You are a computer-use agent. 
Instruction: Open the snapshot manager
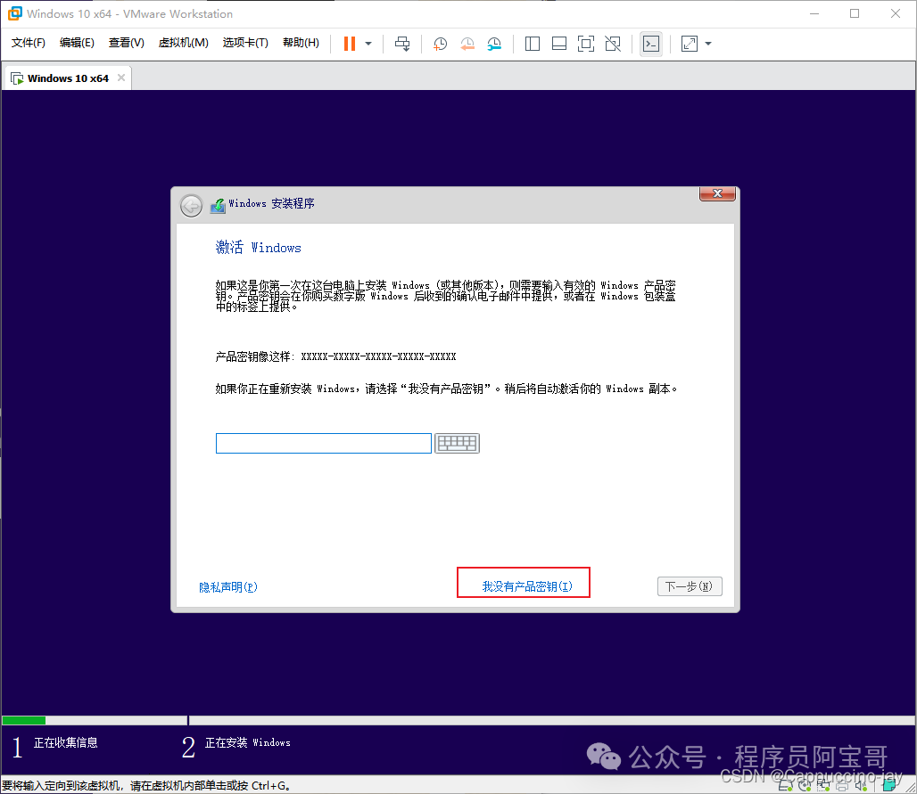494,44
